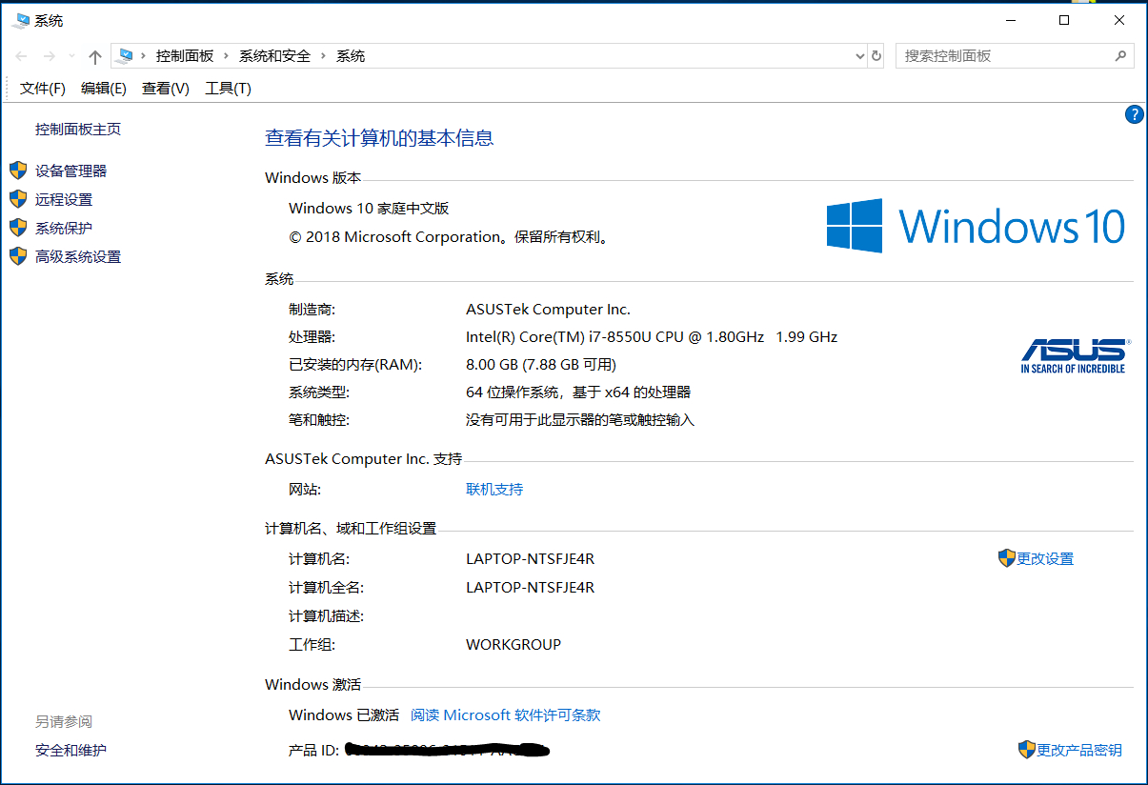
Task: Click the 查看有关计算机的基本信息 heading
Action: (x=379, y=139)
